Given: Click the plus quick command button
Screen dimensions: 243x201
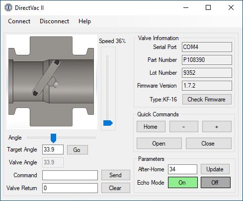Looking at the screenshot, I should (217, 127).
